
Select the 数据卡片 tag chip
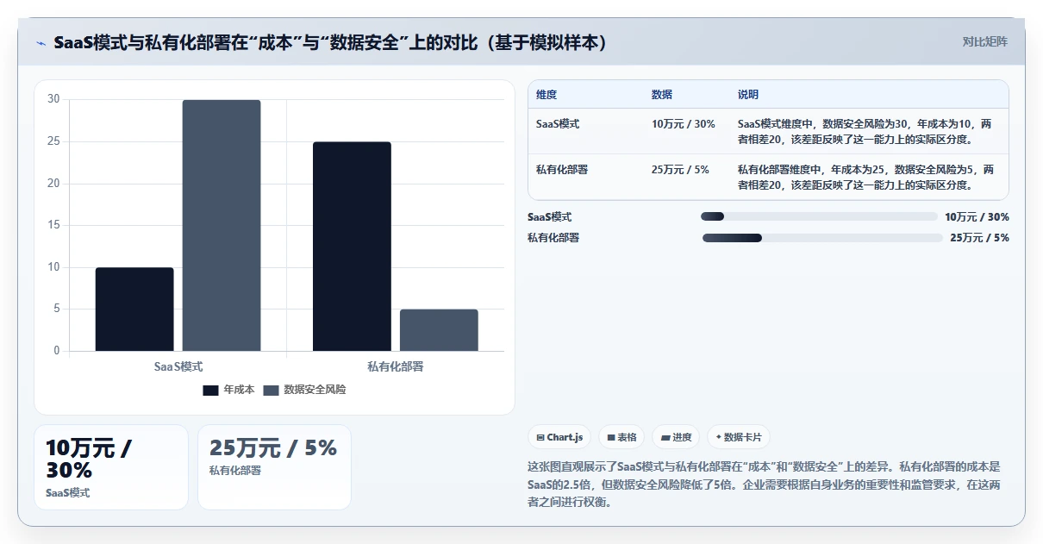pyautogui.click(x=739, y=437)
